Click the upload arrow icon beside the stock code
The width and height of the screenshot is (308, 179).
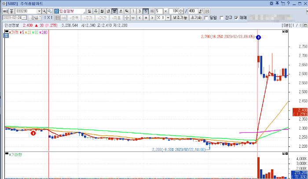tap(11, 11)
